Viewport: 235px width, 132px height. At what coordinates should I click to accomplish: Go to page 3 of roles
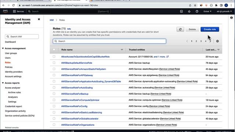(201, 41)
